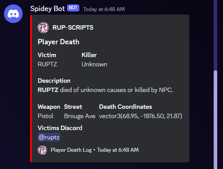Select the vector3 death coordinates value
This screenshot has height=169, width=223.
coord(141,116)
